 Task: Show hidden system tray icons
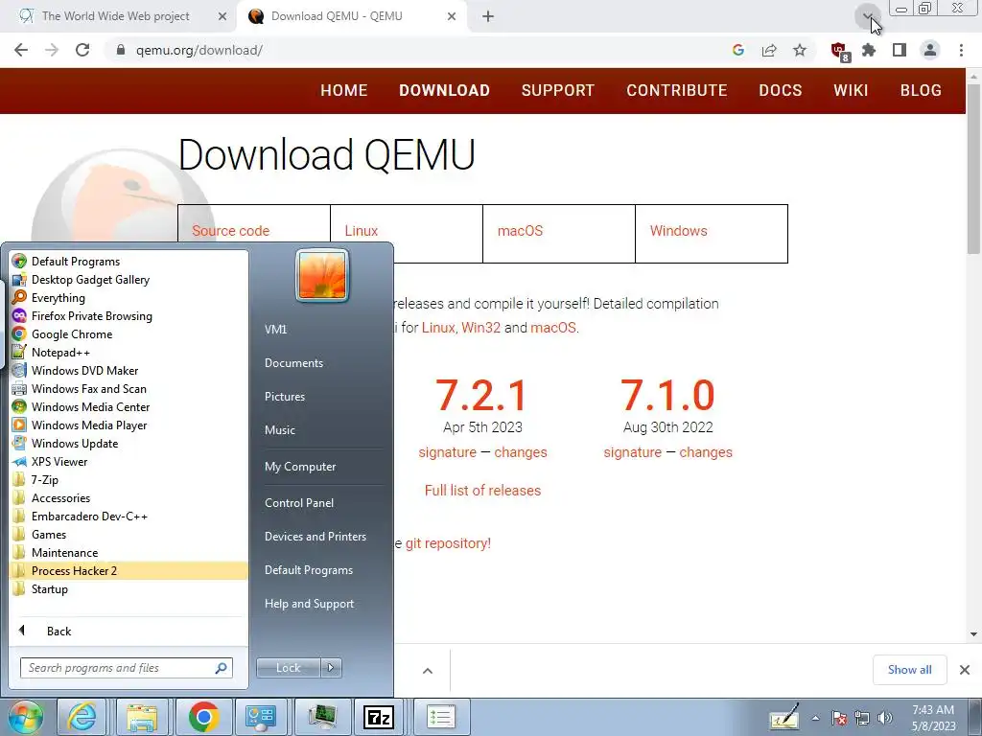(x=815, y=718)
